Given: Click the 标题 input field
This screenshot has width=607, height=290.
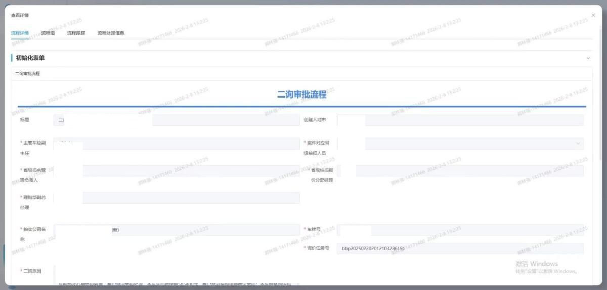Looking at the screenshot, I should click(x=176, y=120).
